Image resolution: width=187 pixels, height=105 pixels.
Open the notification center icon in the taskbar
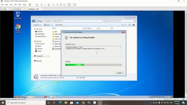tap(183, 103)
